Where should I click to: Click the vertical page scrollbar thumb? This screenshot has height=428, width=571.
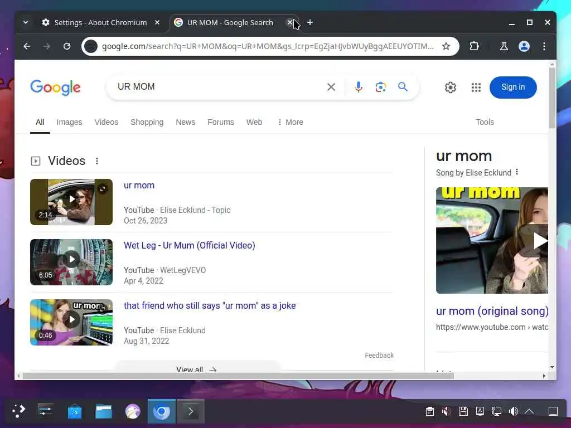point(553,98)
